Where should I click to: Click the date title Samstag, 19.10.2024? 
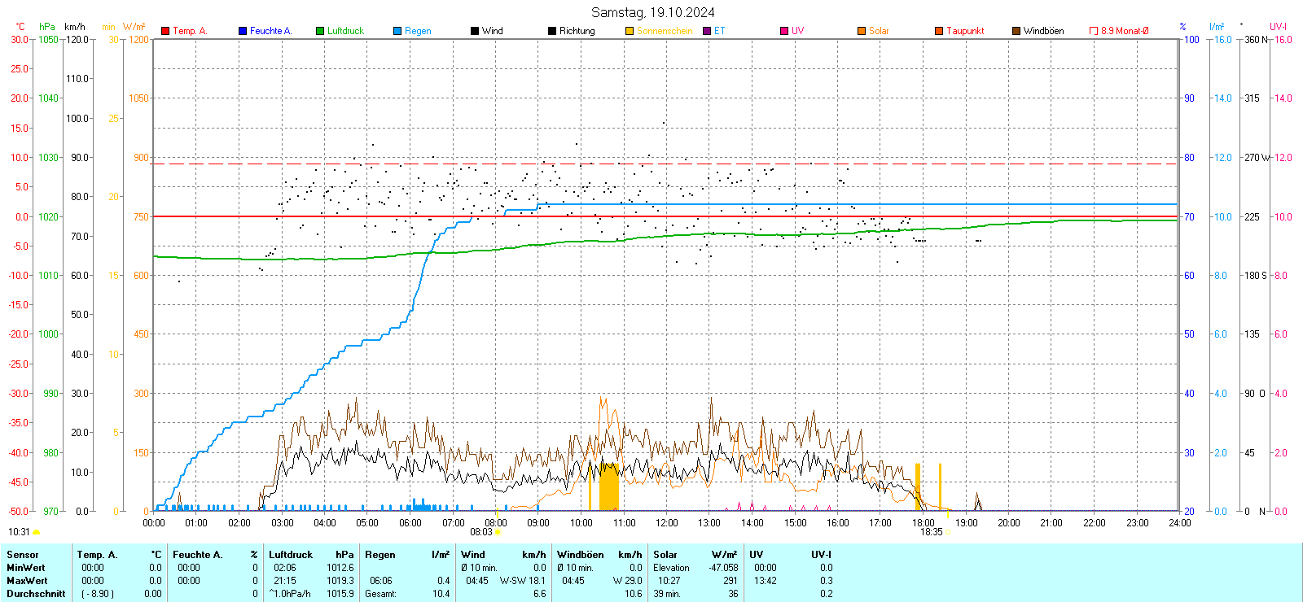click(652, 12)
